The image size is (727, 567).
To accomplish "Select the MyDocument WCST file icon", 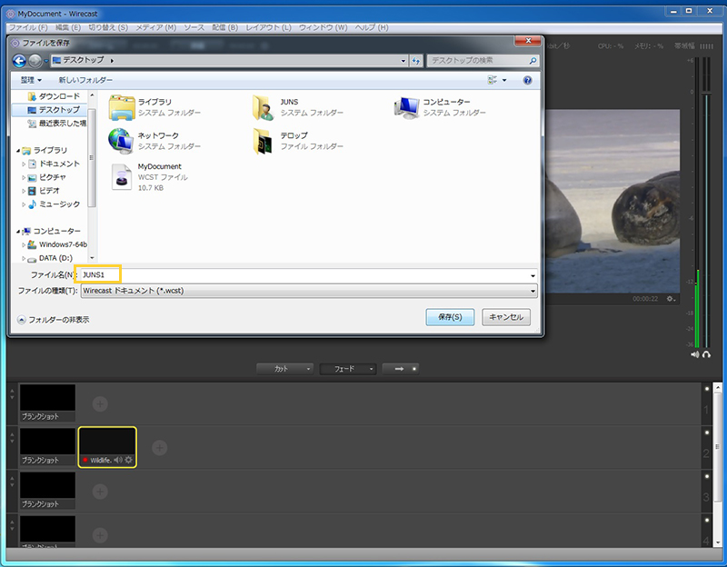I will click(x=122, y=177).
